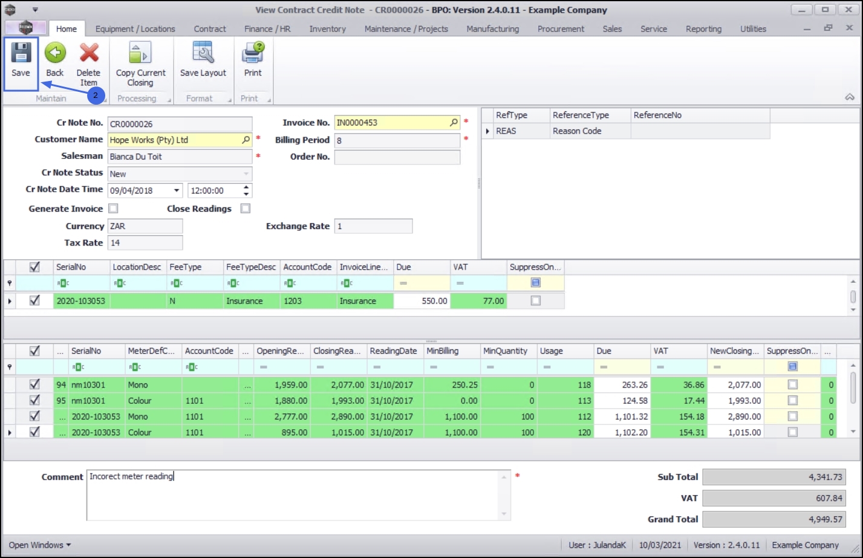This screenshot has height=558, width=863.
Task: Open the Cr Note Status dropdown
Action: [246, 174]
